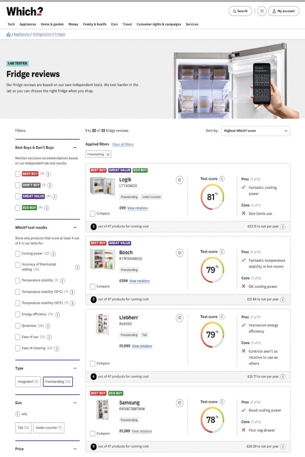Viewport: 305px width, 457px height.
Task: Select the Under-counter (7) size filter
Action: coord(49,428)
